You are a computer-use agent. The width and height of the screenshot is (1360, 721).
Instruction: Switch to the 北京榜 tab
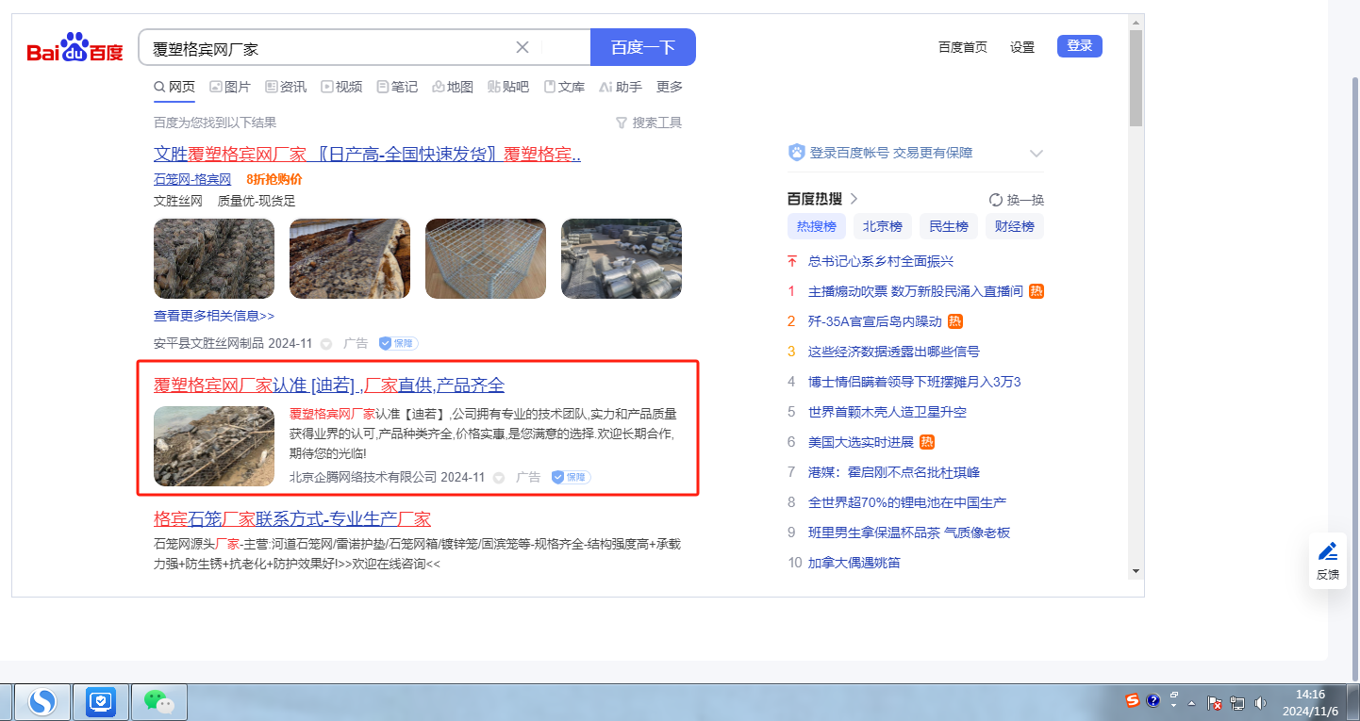[883, 226]
